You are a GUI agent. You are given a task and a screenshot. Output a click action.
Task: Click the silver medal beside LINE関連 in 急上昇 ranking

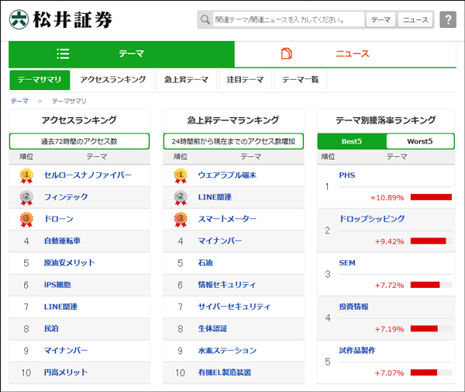coord(181,198)
